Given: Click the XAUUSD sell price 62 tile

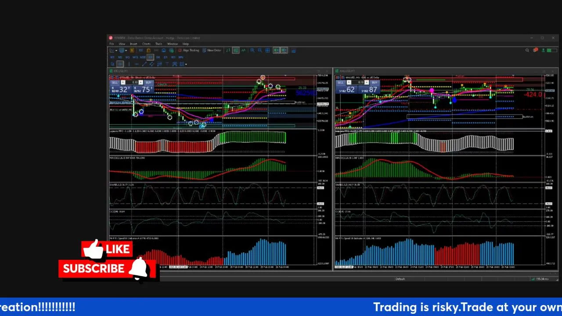Looking at the screenshot, I should coord(347,90).
